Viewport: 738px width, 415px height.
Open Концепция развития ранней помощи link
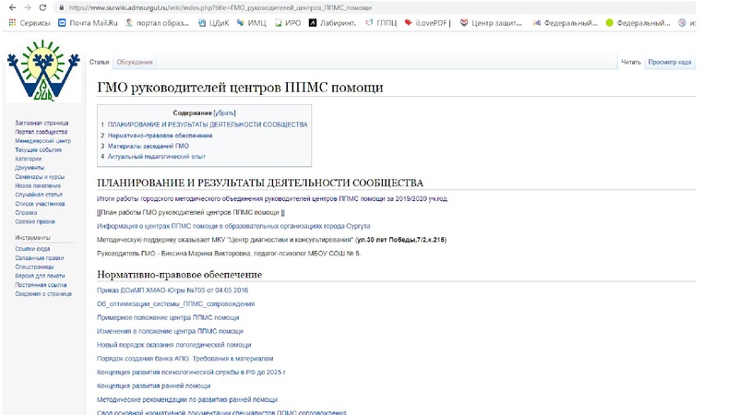[x=153, y=385]
